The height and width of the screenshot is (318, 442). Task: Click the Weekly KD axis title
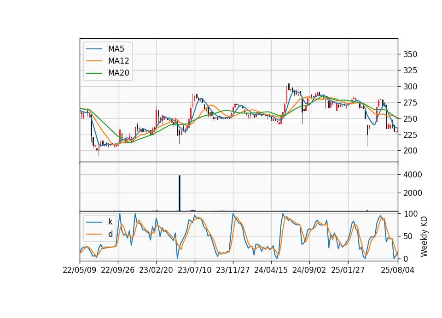coord(424,236)
